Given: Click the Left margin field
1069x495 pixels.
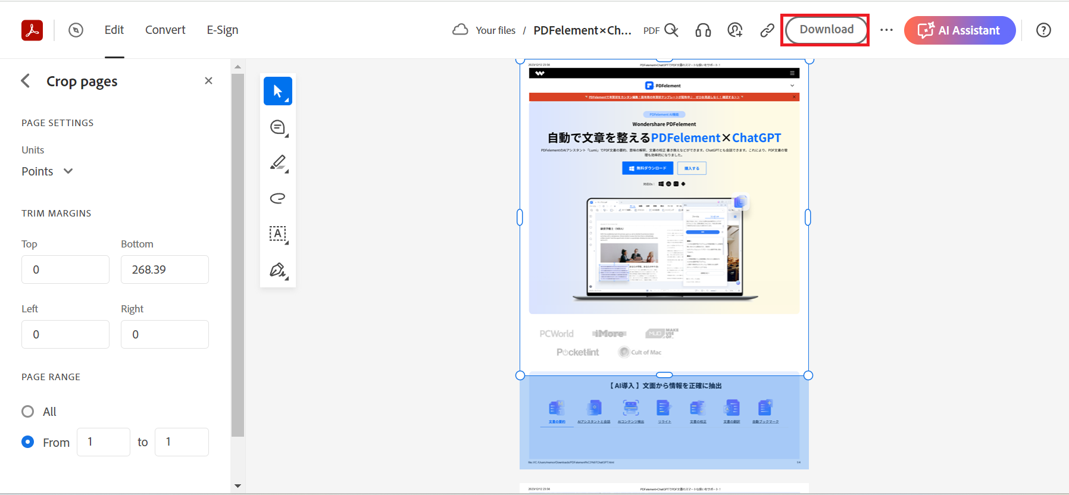Looking at the screenshot, I should click(x=65, y=334).
